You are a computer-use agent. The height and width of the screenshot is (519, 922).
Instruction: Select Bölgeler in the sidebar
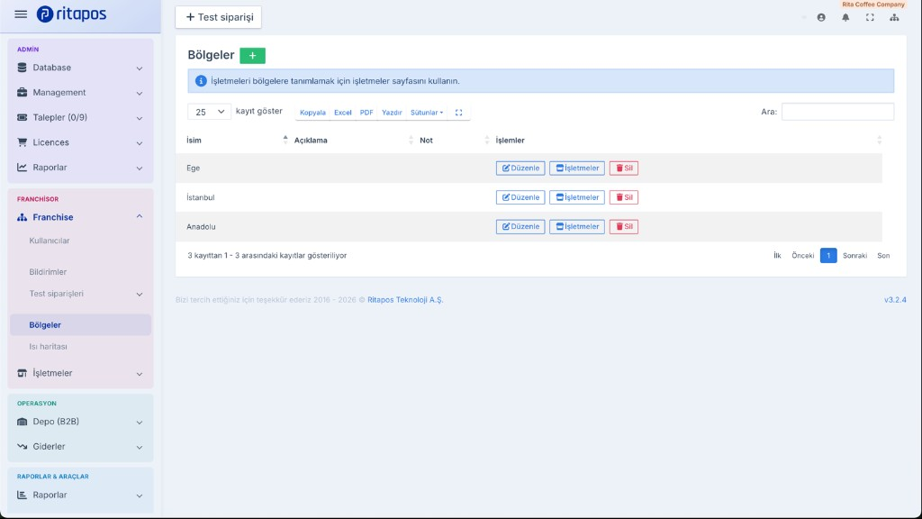[x=80, y=324]
